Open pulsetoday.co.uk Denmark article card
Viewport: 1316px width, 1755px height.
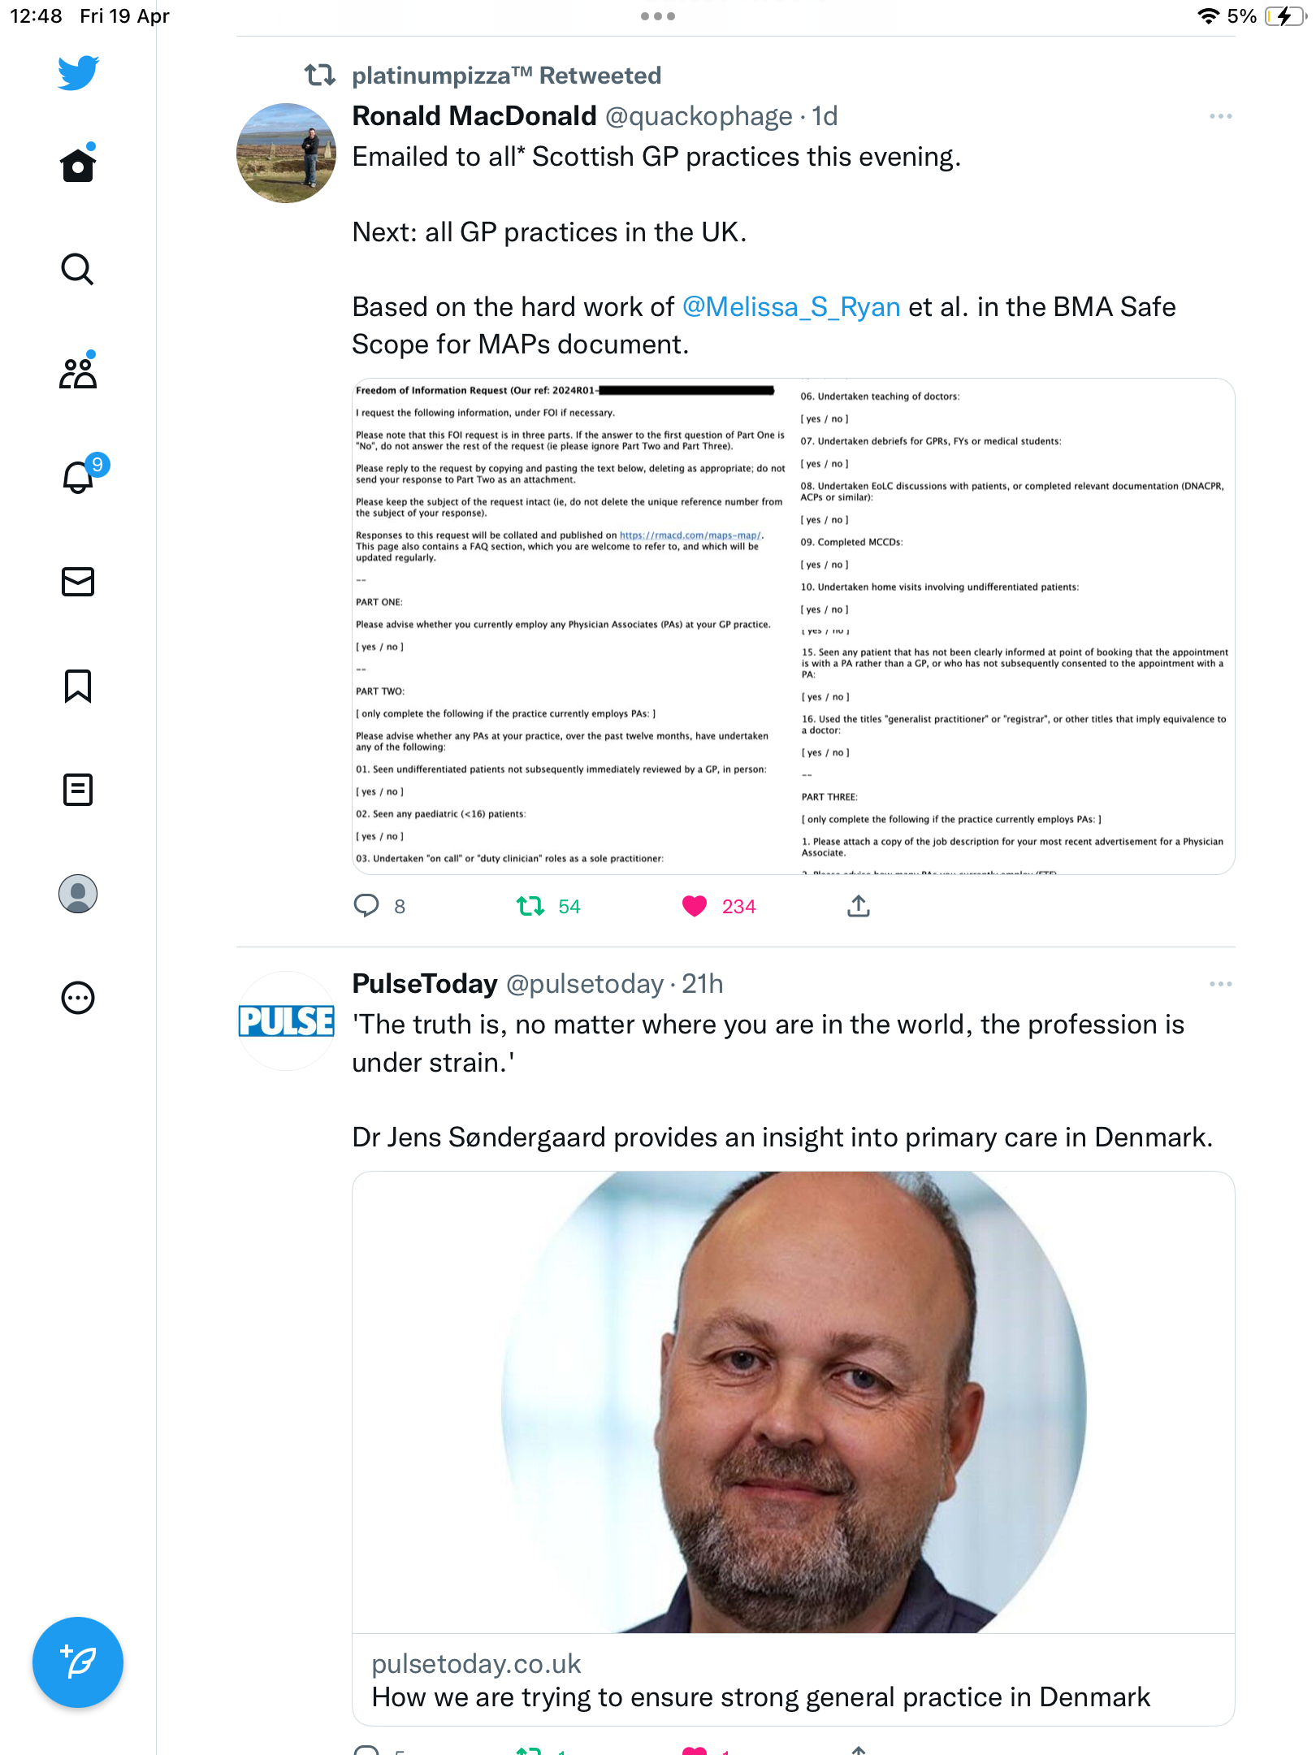click(x=793, y=1448)
